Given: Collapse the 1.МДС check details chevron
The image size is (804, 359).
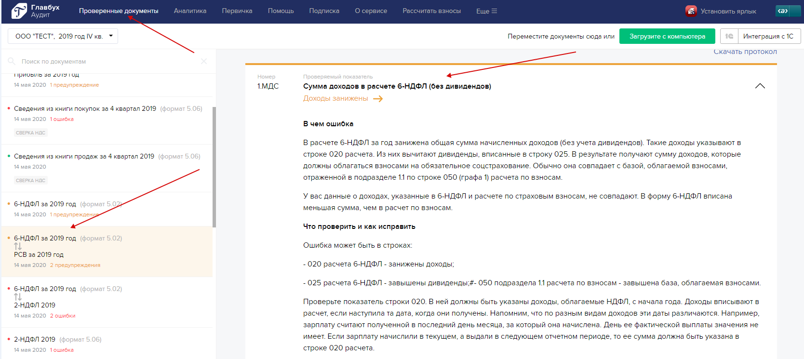Looking at the screenshot, I should (760, 86).
